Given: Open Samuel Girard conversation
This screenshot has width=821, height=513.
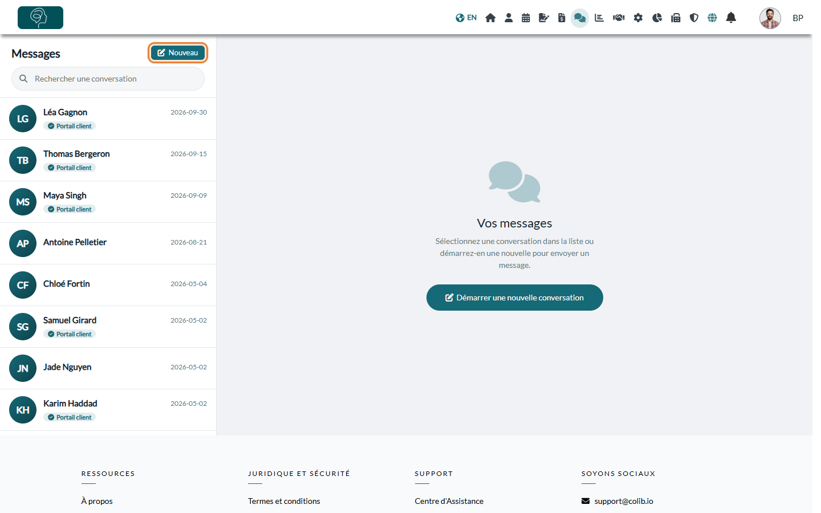Looking at the screenshot, I should (x=108, y=327).
